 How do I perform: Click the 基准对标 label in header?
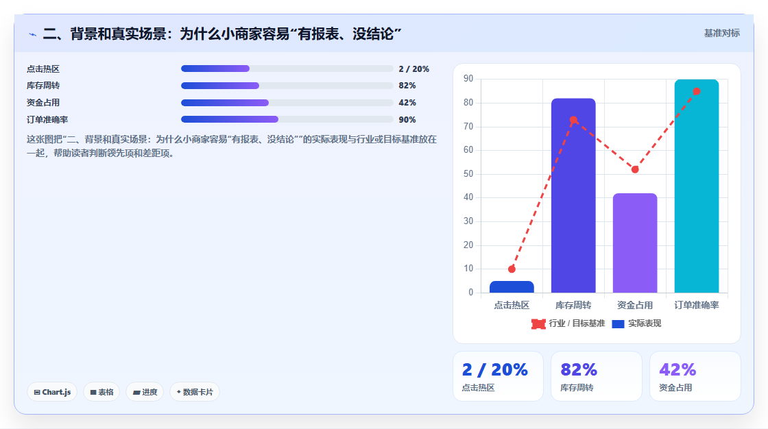[x=721, y=34]
